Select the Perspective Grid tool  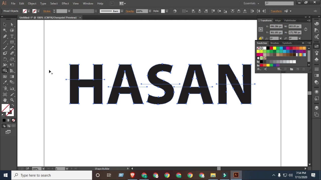pyautogui.click(x=12, y=71)
